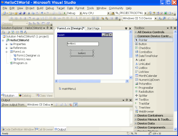178x136 pixels.
Task: Select the Pointer tool in Toolbox
Action: (143, 40)
